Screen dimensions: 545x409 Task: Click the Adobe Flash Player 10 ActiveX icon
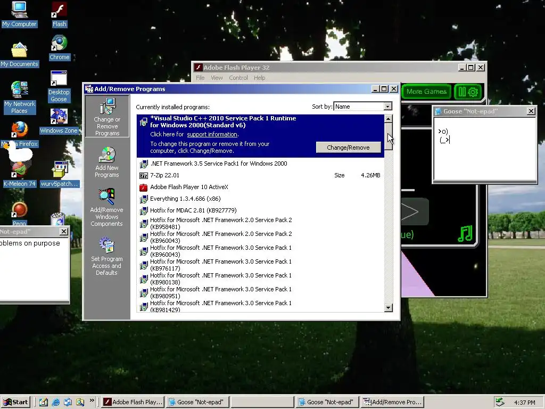point(144,187)
